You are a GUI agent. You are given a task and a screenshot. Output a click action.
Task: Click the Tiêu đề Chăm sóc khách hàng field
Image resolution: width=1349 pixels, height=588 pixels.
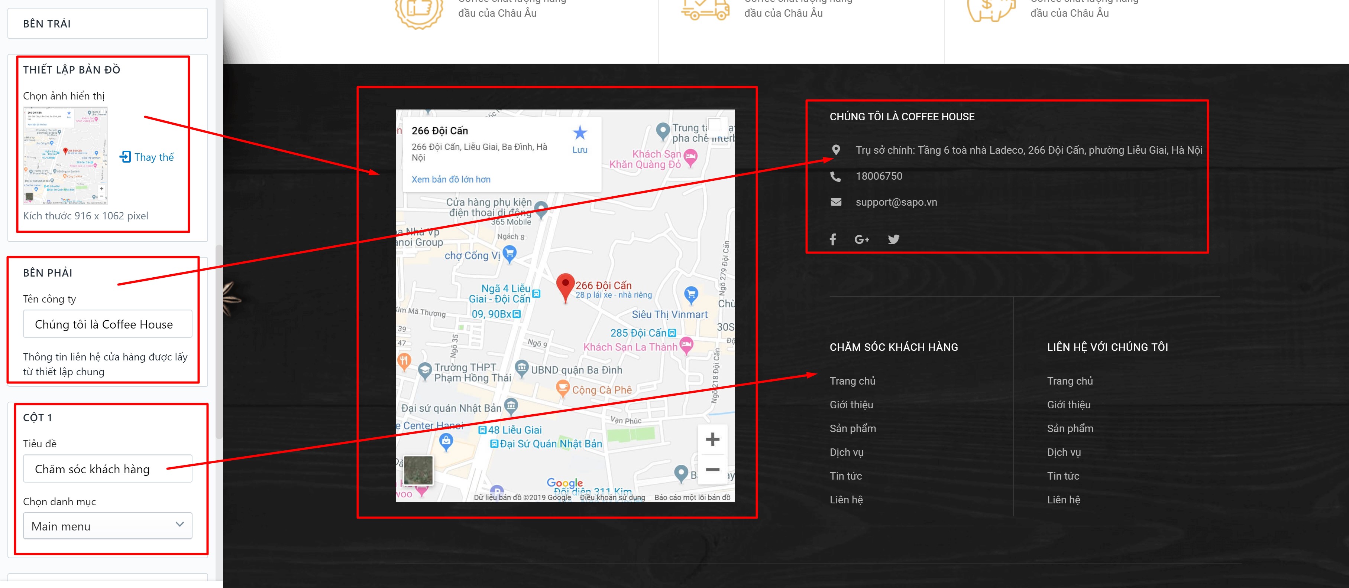(x=107, y=469)
